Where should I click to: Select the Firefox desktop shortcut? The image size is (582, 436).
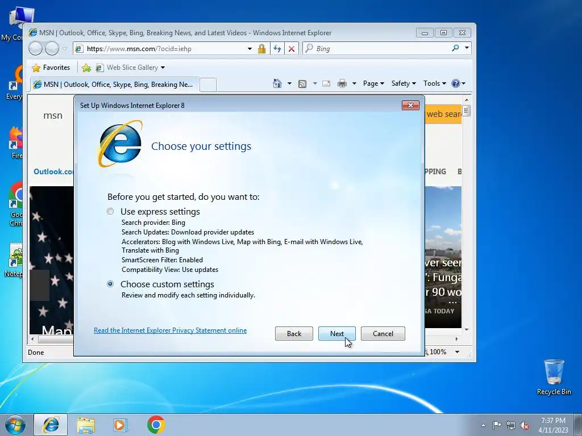click(15, 142)
